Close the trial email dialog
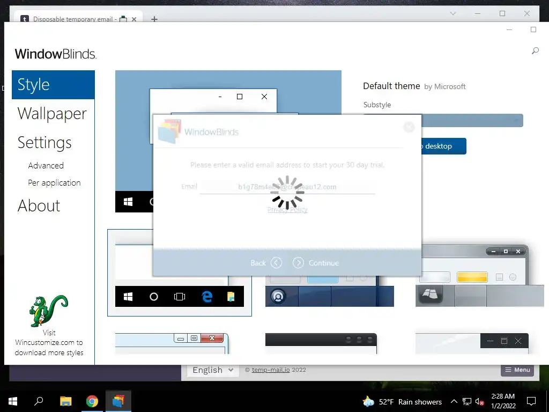This screenshot has width=549, height=412. pos(409,127)
